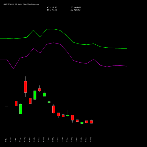Click the red candlestick above 12 May

pyautogui.click(x=54, y=109)
